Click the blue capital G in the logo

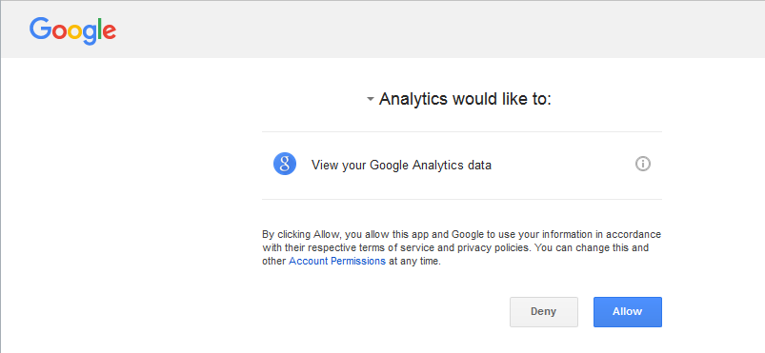coord(39,29)
